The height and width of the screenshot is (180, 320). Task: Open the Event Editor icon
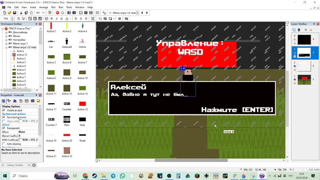click(x=86, y=13)
